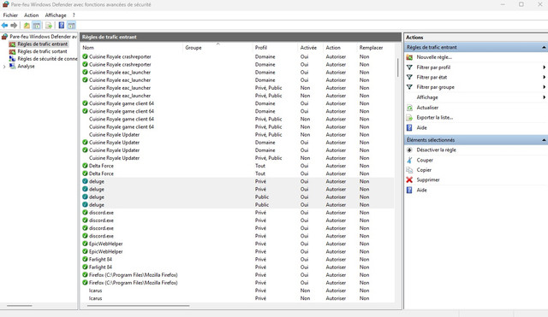This screenshot has height=317, width=548.
Task: Click the Désactiver la règle icon
Action: click(409, 150)
